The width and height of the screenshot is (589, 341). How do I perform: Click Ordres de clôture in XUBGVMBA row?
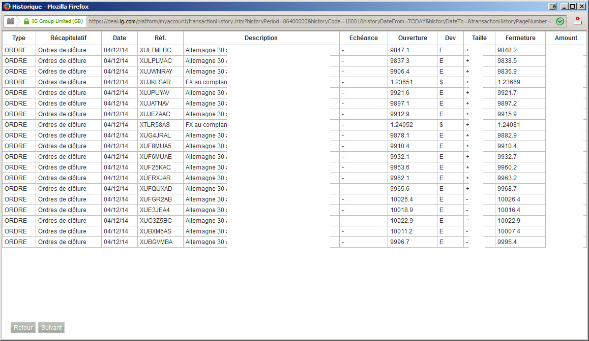(63, 243)
